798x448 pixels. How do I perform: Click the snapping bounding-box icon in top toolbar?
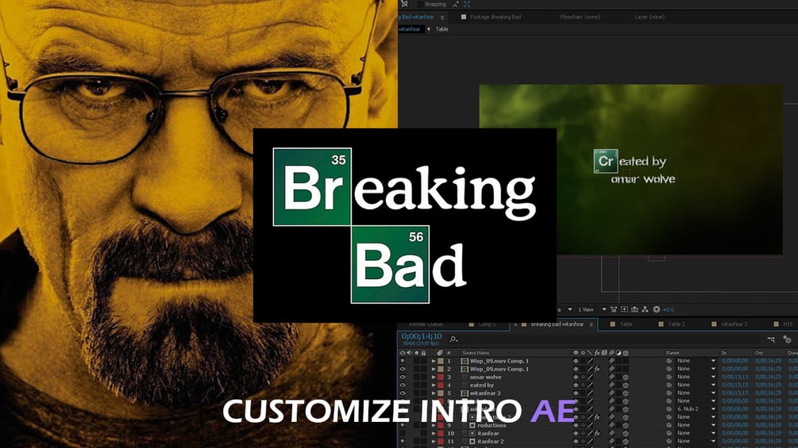[x=467, y=4]
